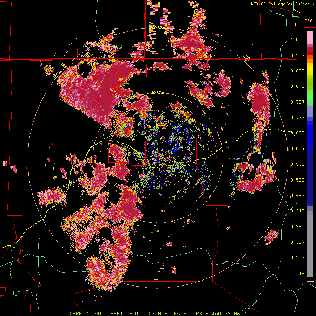Select the 0.360 legend value
The width and height of the screenshot is (316, 316).
click(297, 227)
